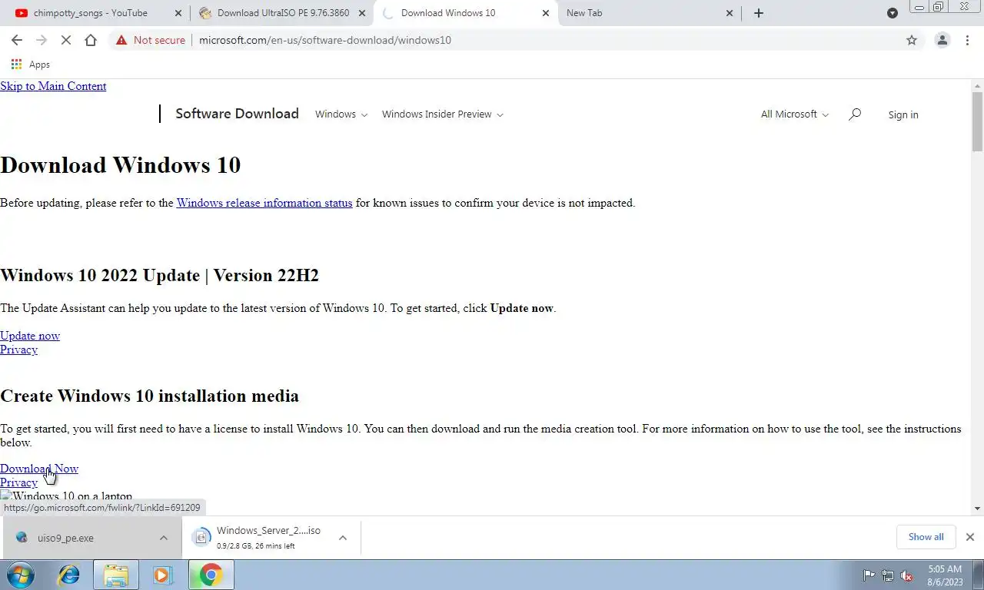Click the Chrome taskbar icon
Viewport: 984px width, 590px height.
click(x=211, y=575)
